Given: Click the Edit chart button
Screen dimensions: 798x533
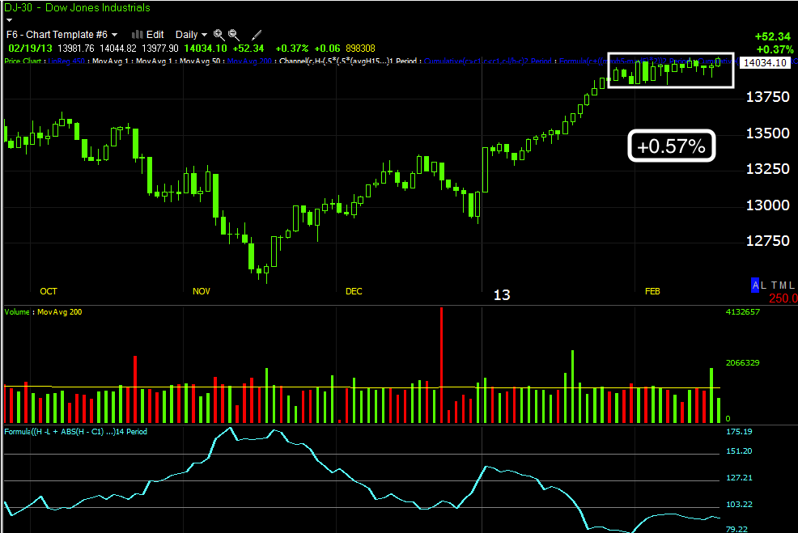Looking at the screenshot, I should 155,35.
